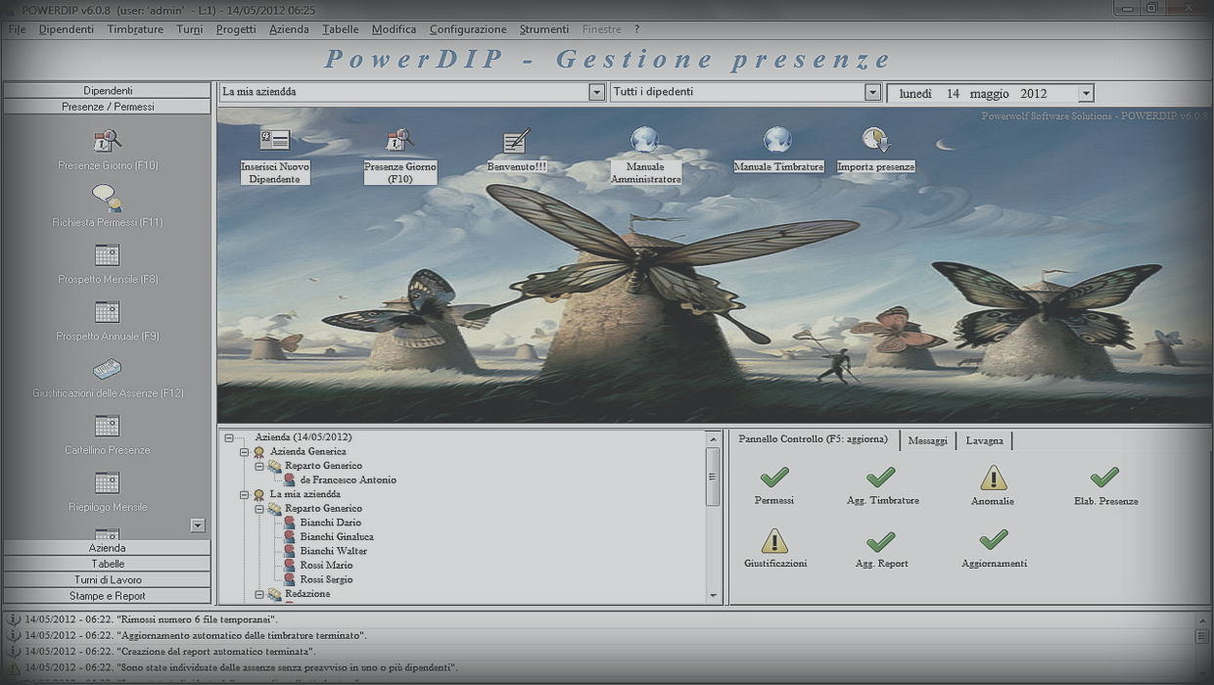This screenshot has height=685, width=1214.
Task: Open the Progetti menu
Action: [236, 29]
